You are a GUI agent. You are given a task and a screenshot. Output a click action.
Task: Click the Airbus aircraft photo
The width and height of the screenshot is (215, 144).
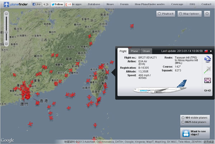point(160,87)
